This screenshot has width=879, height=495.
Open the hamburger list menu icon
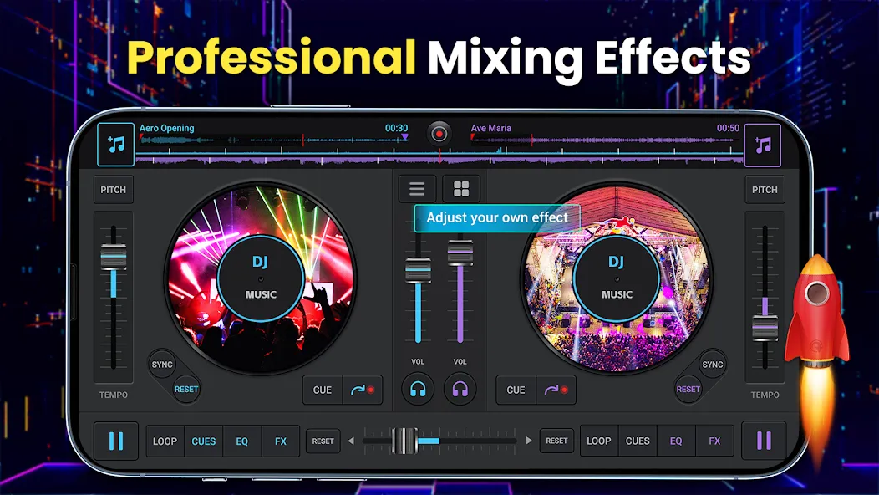click(x=417, y=189)
